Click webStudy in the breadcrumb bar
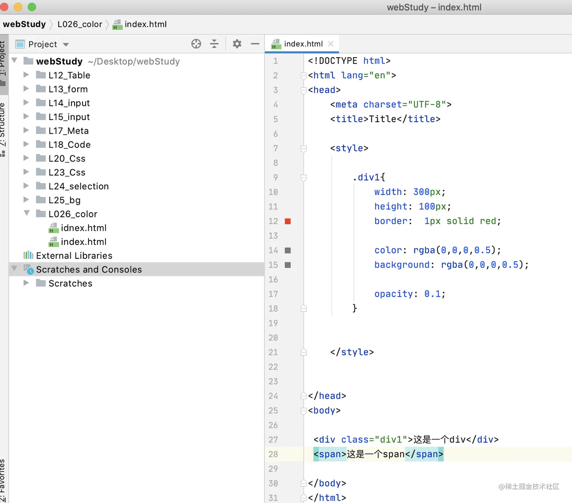Viewport: 572px width, 503px height. click(x=24, y=24)
